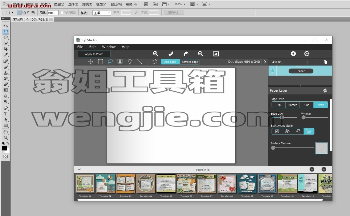The height and width of the screenshot is (216, 350).
Task: Select the Gradient tool
Action: [x=5, y=90]
